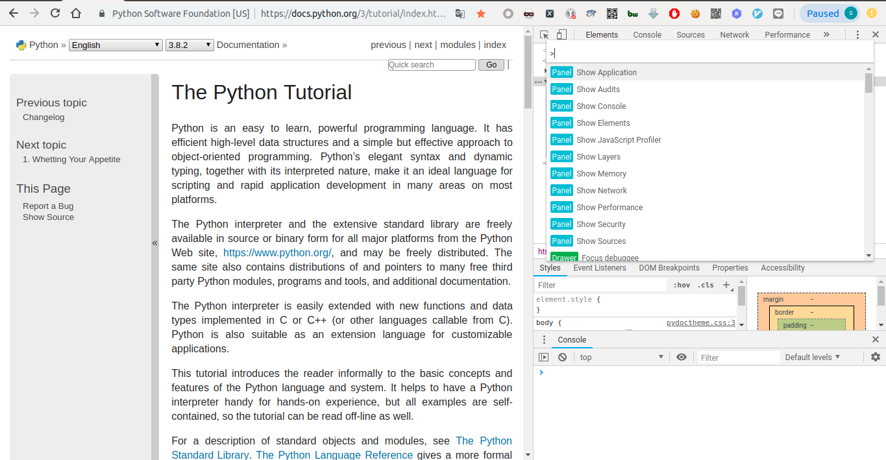Open the Default levels dropdown
The height and width of the screenshot is (460, 886).
point(813,357)
